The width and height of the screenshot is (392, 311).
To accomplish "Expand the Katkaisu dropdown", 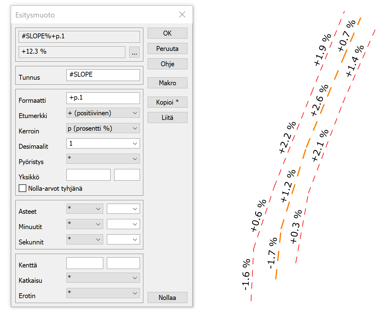I will pos(103,278).
